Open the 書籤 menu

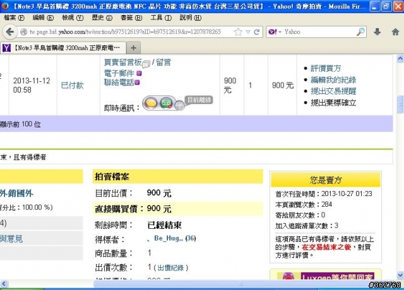131,18
